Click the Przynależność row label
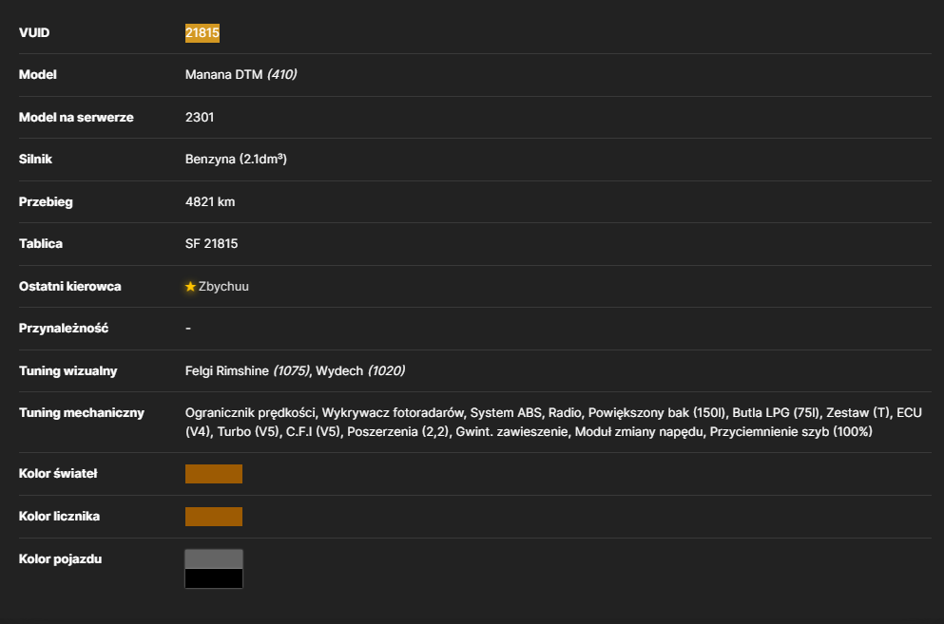This screenshot has width=944, height=624. [x=64, y=329]
